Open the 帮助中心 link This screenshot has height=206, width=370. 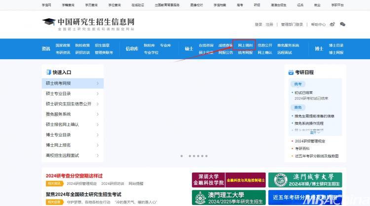click(x=318, y=24)
